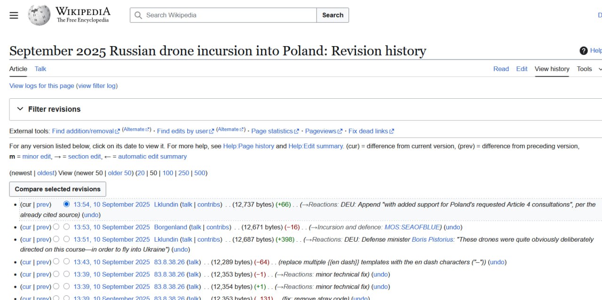The width and height of the screenshot is (602, 300).
Task: Select the View history tab
Action: pyautogui.click(x=552, y=69)
